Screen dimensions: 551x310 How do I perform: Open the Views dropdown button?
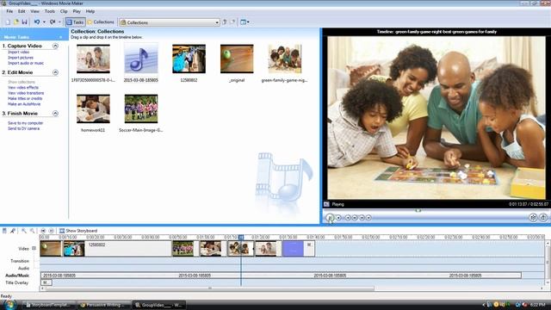[x=245, y=22]
